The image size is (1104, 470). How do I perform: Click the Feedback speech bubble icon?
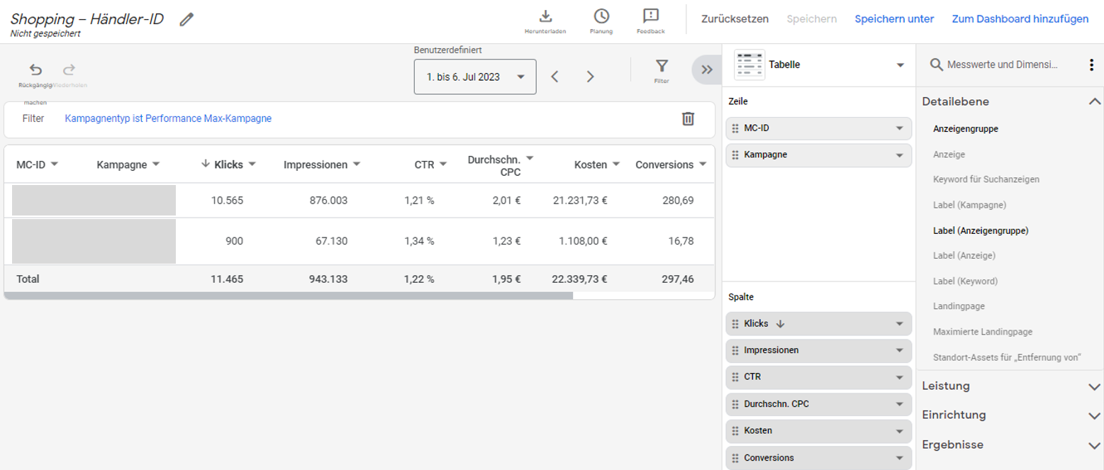[650, 16]
